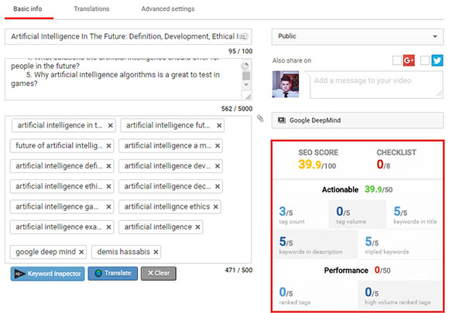The image size is (449, 313).
Task: Open the Google DeepMind playlist selector
Action: pos(358,121)
